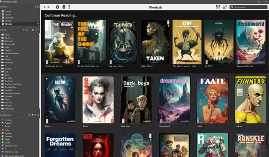Switch comics view with the grid icon
Screen dimensions: 269x157
218,7
